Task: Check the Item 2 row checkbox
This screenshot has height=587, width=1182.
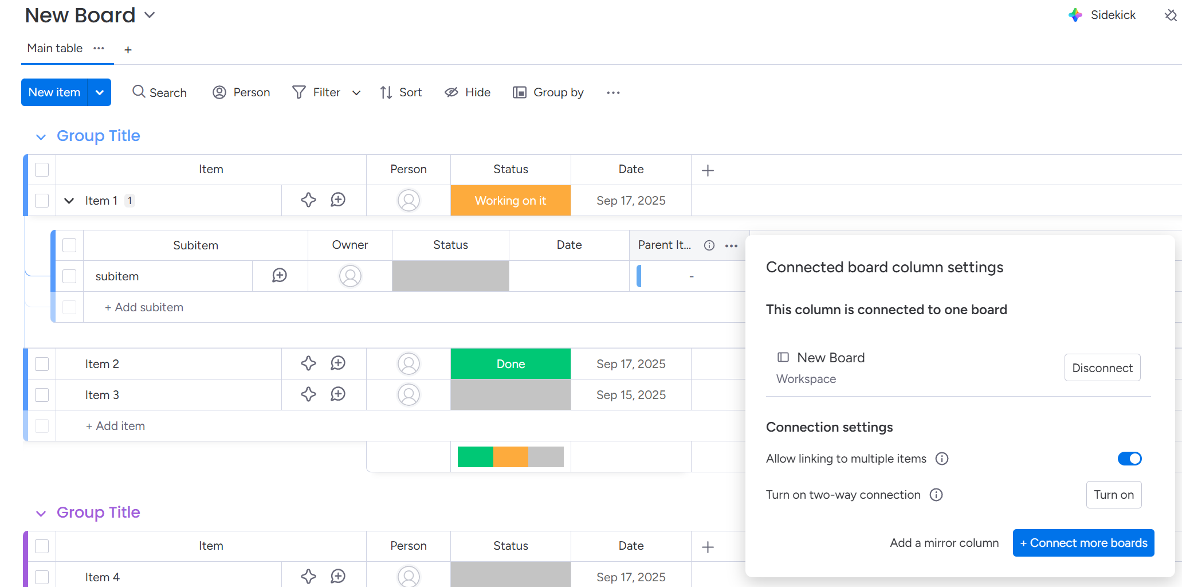Action: pos(42,364)
